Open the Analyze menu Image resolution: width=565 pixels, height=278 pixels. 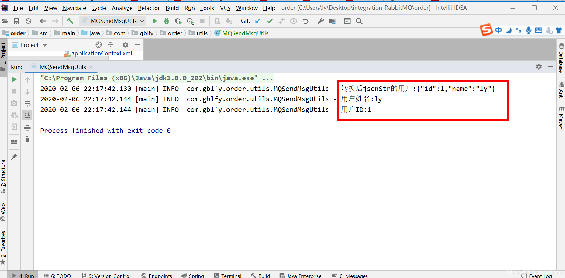122,8
